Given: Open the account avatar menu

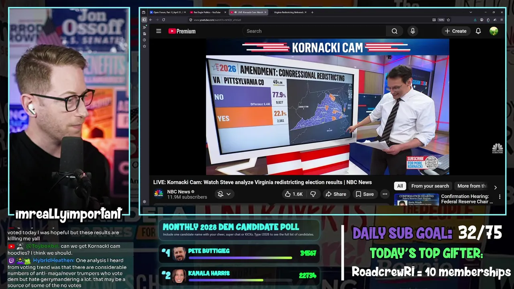Looking at the screenshot, I should tap(494, 31).
